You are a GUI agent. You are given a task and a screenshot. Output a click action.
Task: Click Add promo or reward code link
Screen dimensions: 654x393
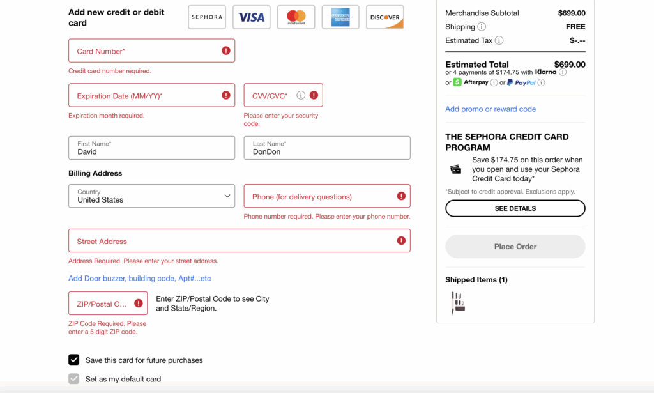click(490, 109)
